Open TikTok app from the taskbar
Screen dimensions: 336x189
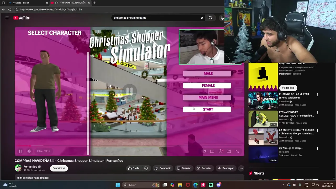point(203,185)
